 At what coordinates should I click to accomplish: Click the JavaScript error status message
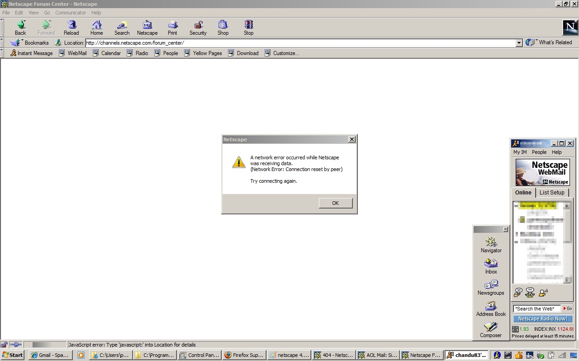[x=132, y=345]
